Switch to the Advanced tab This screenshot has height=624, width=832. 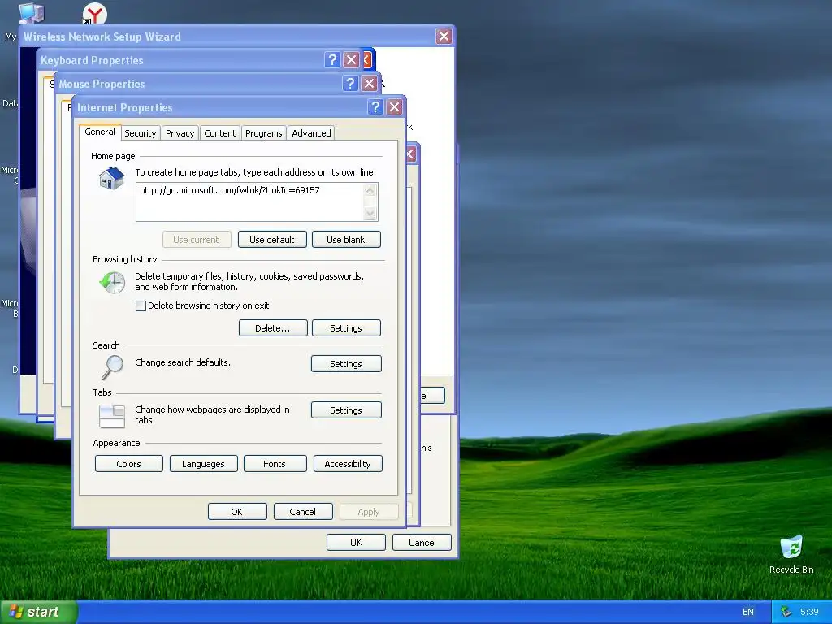point(311,133)
